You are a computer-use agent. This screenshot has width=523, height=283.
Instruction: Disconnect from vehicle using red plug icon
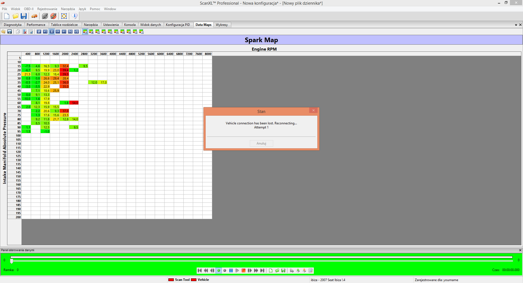point(53,16)
